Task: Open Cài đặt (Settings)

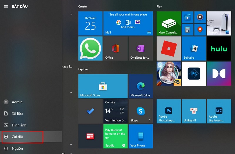Action: [31, 137]
